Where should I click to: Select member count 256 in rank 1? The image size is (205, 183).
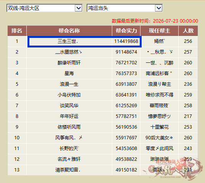coord(188,41)
